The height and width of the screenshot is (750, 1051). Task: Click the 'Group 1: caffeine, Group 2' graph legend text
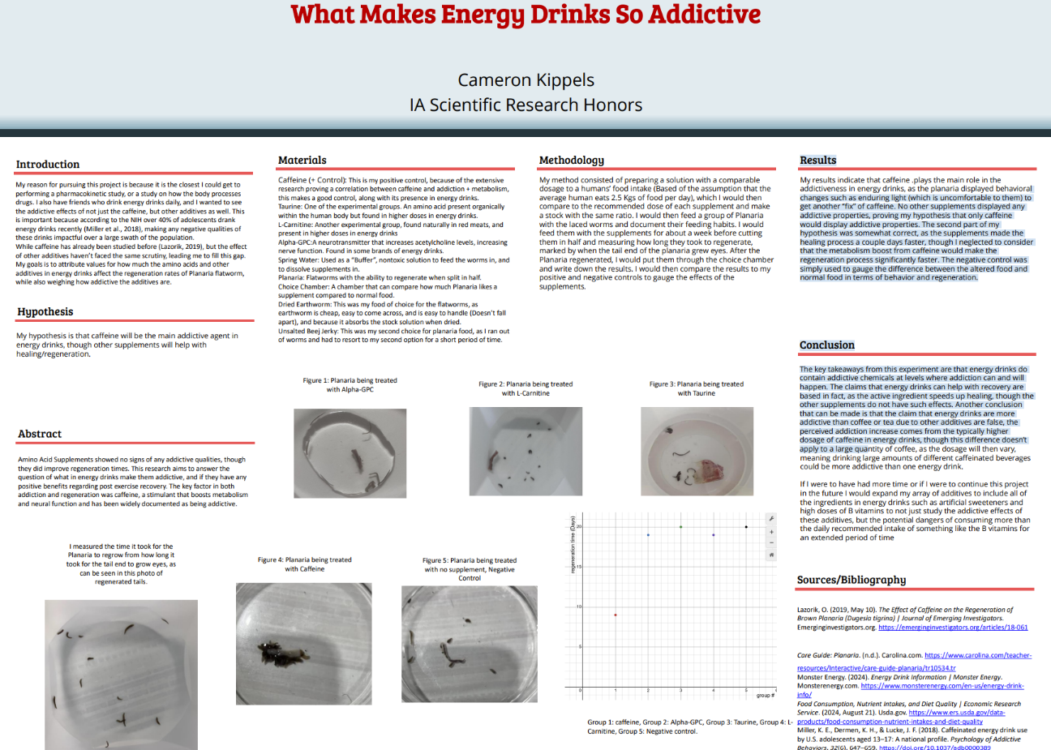pyautogui.click(x=690, y=726)
